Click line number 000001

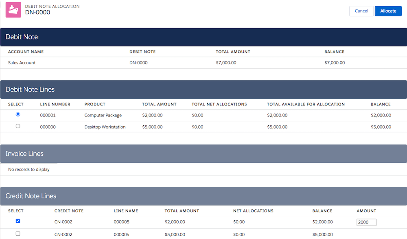(48, 115)
